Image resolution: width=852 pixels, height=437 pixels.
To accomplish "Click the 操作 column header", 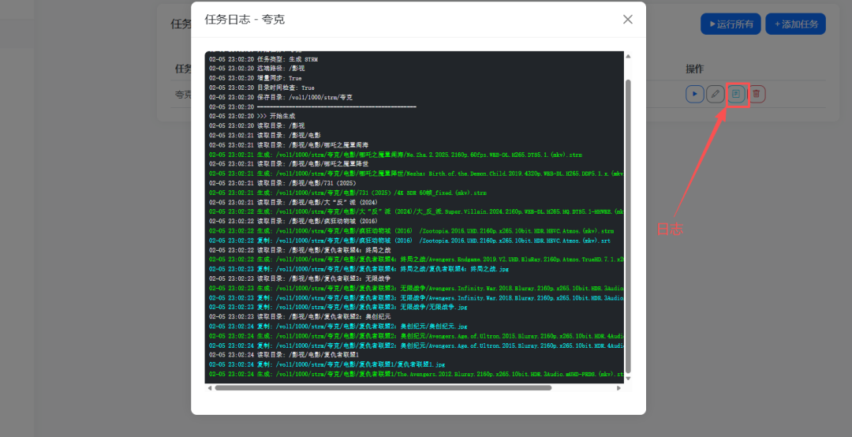I will coord(694,69).
